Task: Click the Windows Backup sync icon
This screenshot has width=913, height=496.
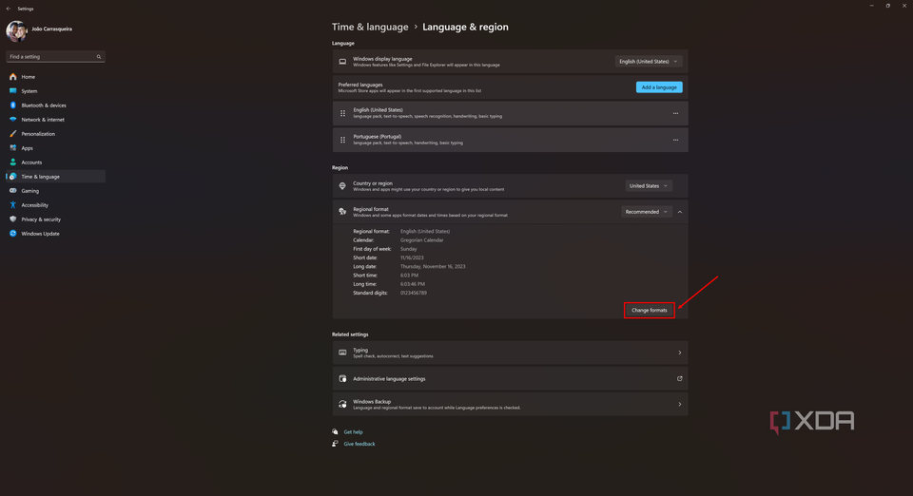Action: (x=342, y=404)
